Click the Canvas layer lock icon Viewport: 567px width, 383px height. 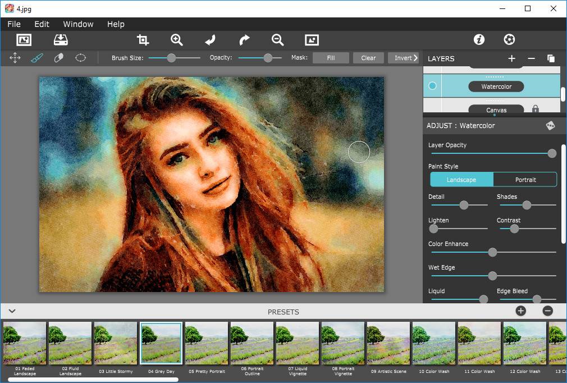(x=536, y=108)
